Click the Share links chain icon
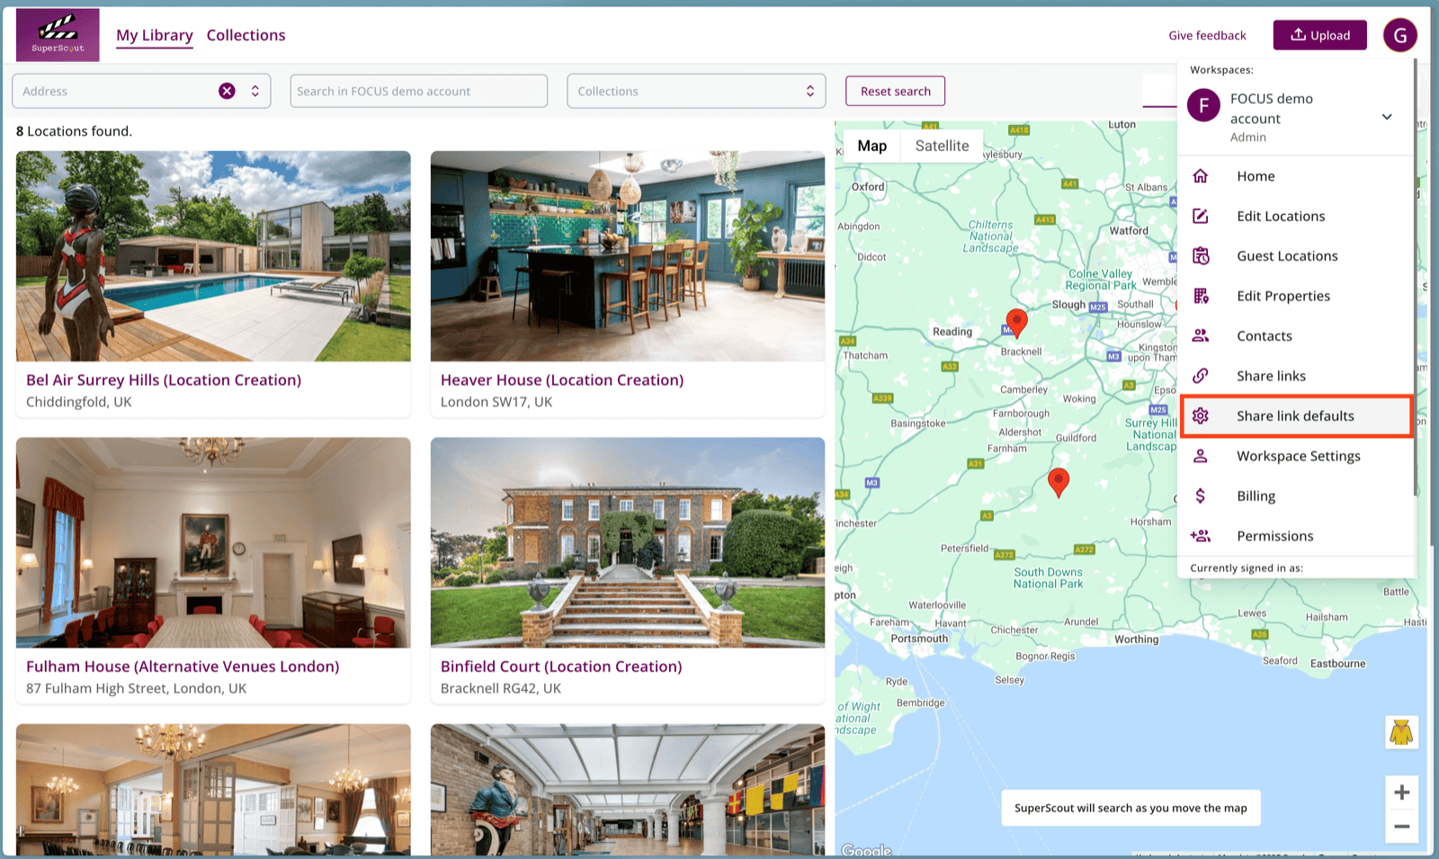This screenshot has height=859, width=1439. point(1201,376)
